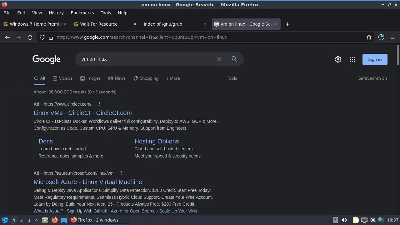400x225 pixels.
Task: Launch Firefox from the taskbar quicklaunch
Action: 54,220
